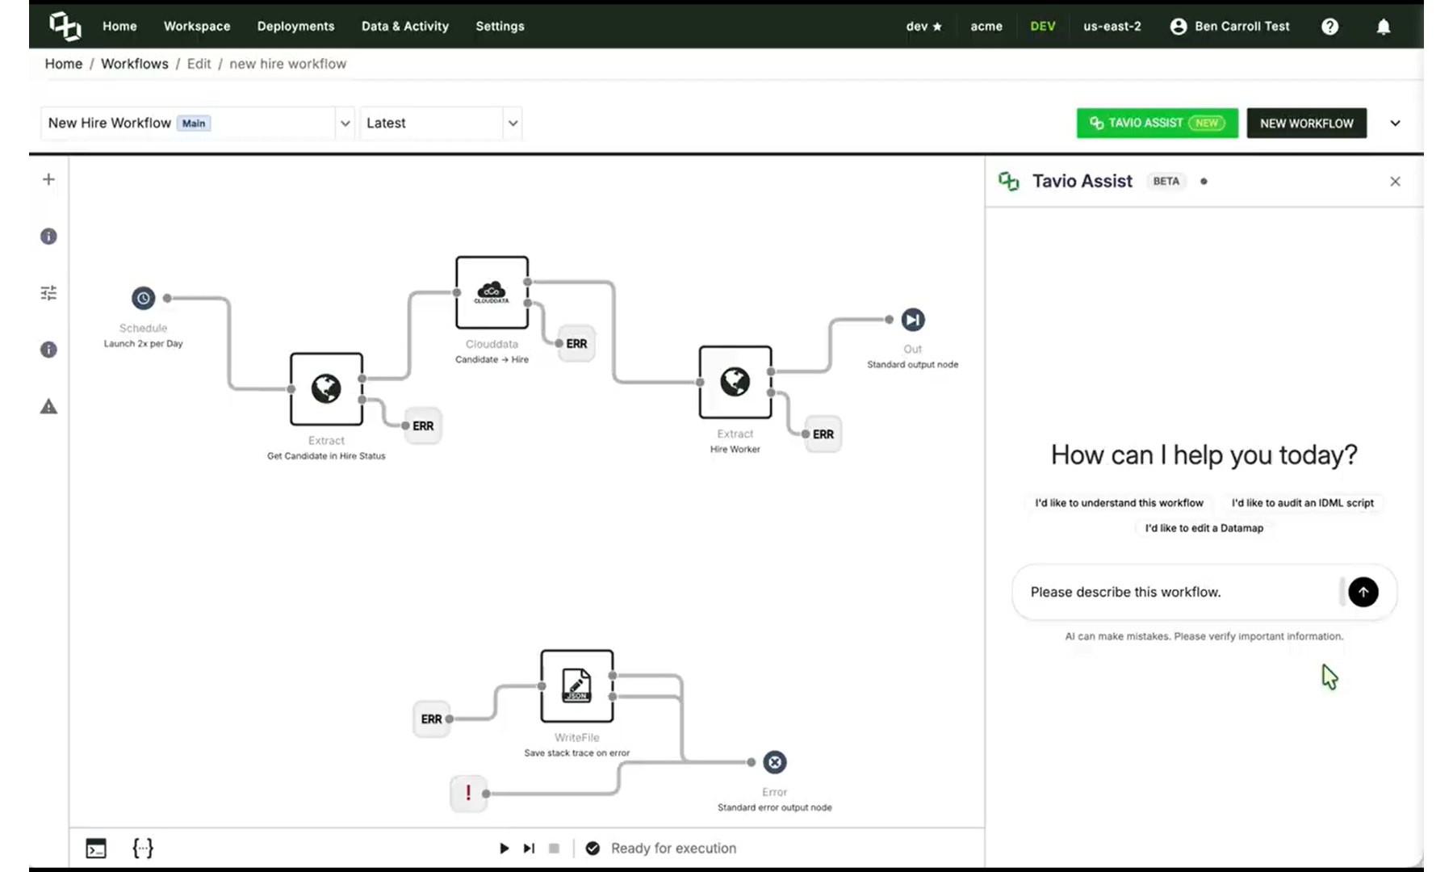
Task: Click the ERR tag beside Hire Worker node
Action: tap(823, 434)
